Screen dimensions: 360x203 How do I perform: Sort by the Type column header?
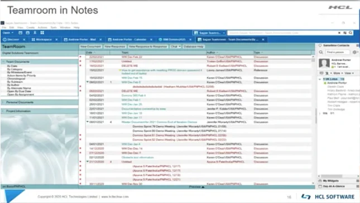282,52
